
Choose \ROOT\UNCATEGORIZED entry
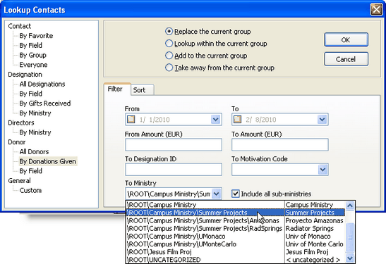(205, 260)
